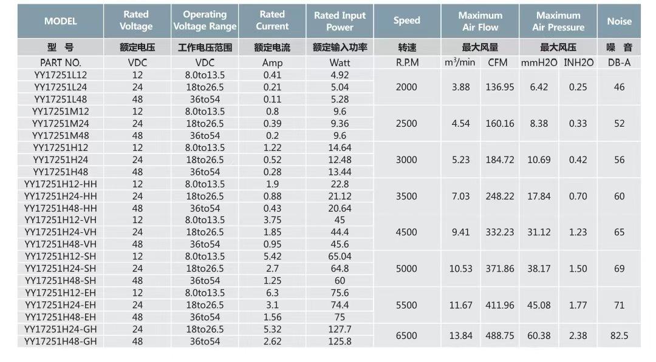The height and width of the screenshot is (362, 656).
Task: Click the Maximum Air Flow header
Action: point(480,21)
